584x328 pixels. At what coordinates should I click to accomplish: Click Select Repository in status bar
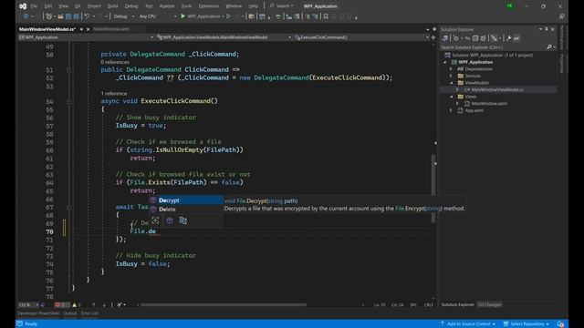point(527,324)
